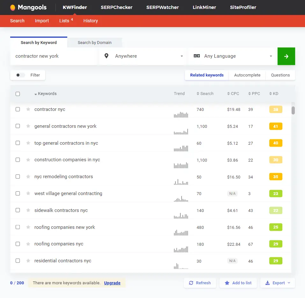
Task: Click the Add to list star icon
Action: coord(227,283)
